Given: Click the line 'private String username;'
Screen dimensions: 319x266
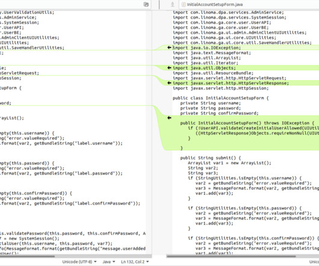Looking at the screenshot, I should pos(211,104).
